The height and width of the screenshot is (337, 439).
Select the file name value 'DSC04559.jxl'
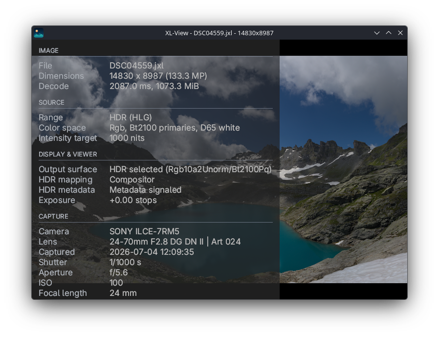(x=136, y=66)
